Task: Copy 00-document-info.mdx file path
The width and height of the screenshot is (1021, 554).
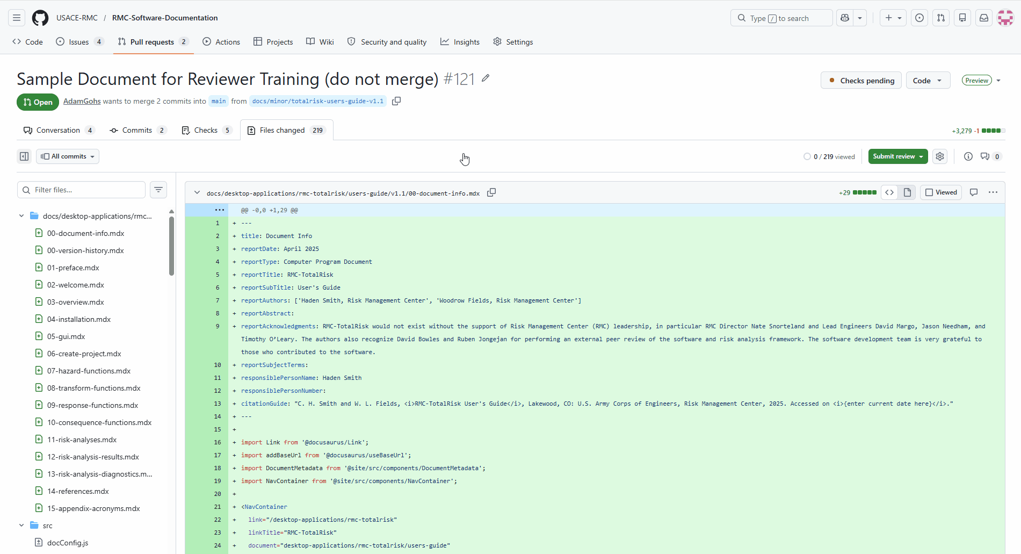Action: tap(491, 192)
